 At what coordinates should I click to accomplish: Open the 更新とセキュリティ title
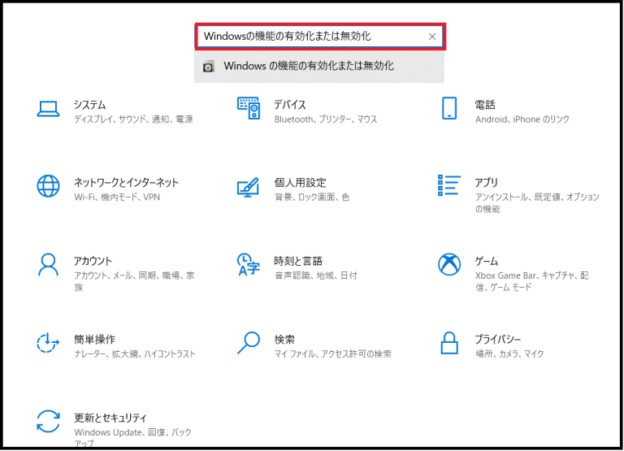110,418
